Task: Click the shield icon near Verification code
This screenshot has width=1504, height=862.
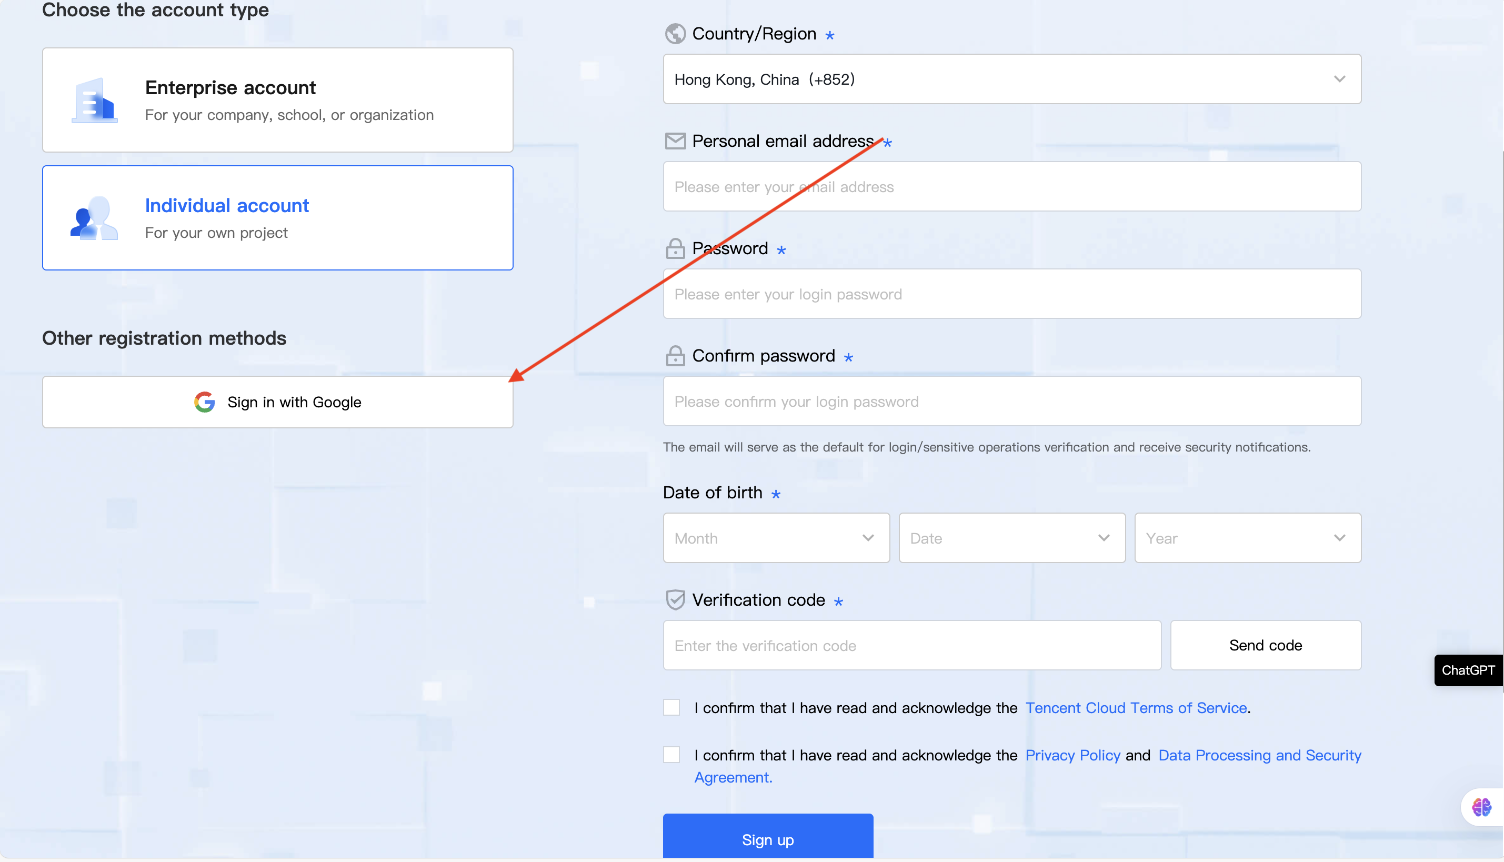Action: [x=675, y=600]
